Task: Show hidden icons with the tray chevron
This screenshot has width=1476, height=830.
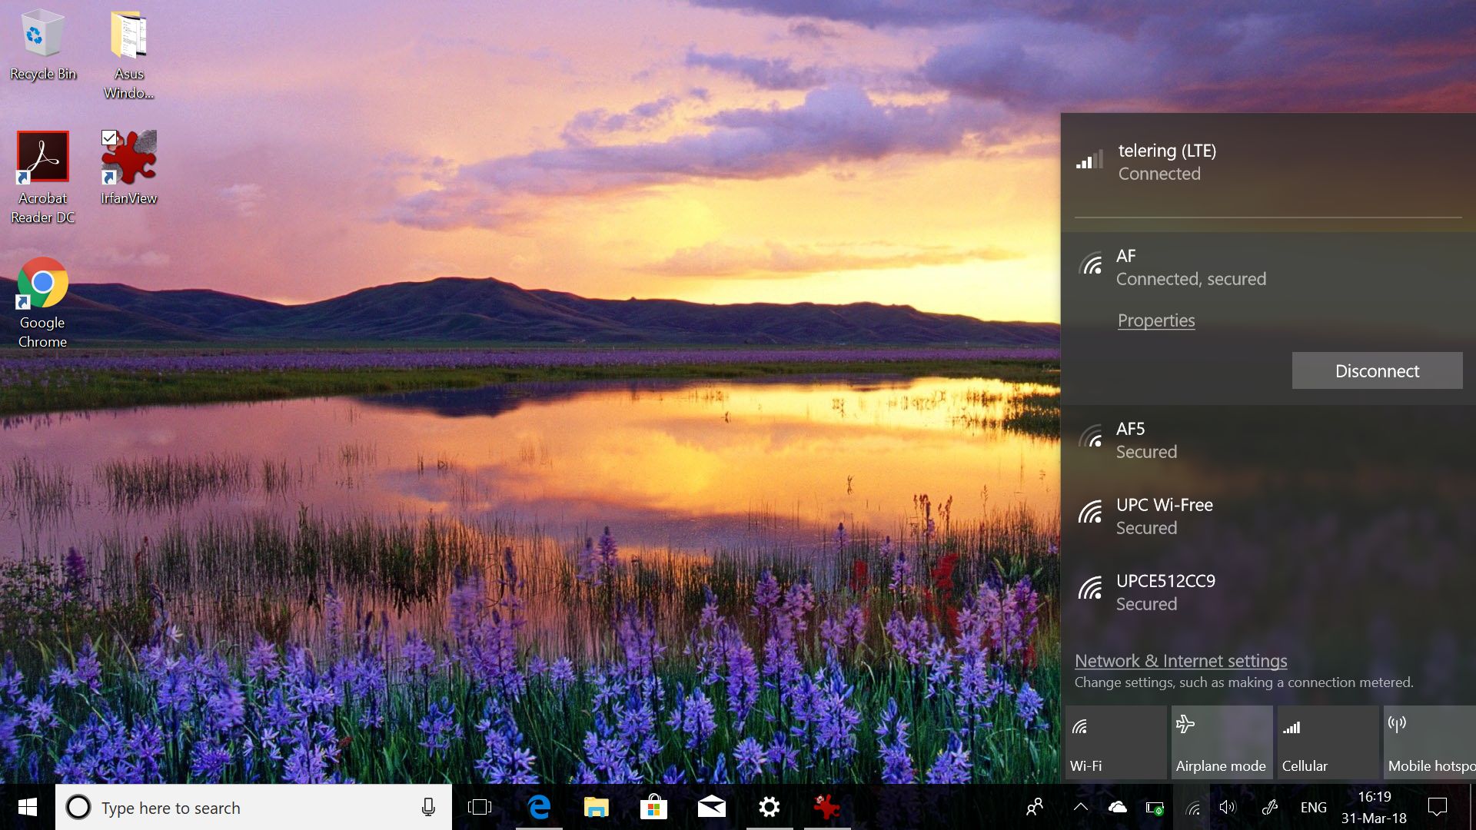Action: coord(1080,807)
